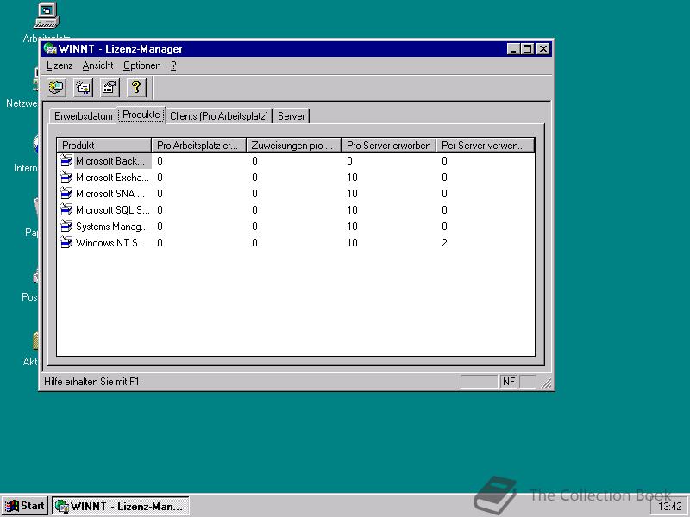Select the Systems Manag... row text
690x517 pixels.
click(112, 227)
